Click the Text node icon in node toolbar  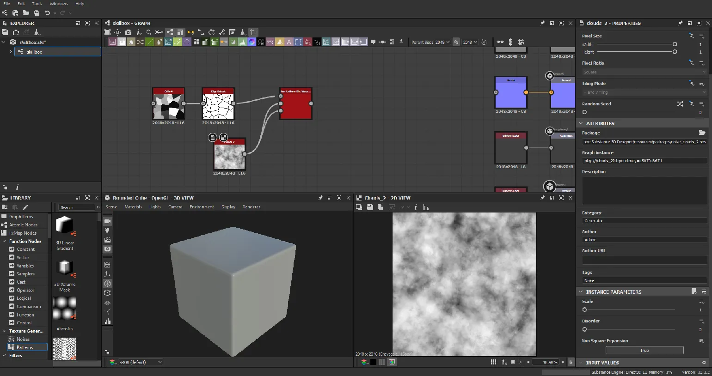289,42
